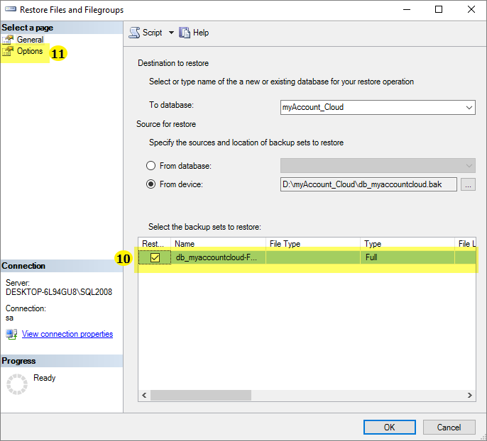Click the Script toolbar icon
487x441 pixels.
pos(134,33)
